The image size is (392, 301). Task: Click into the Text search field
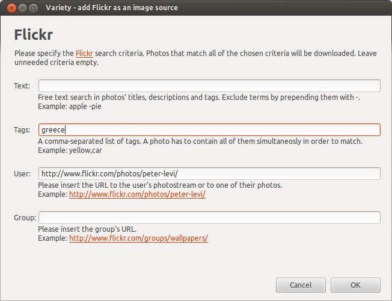coord(209,85)
